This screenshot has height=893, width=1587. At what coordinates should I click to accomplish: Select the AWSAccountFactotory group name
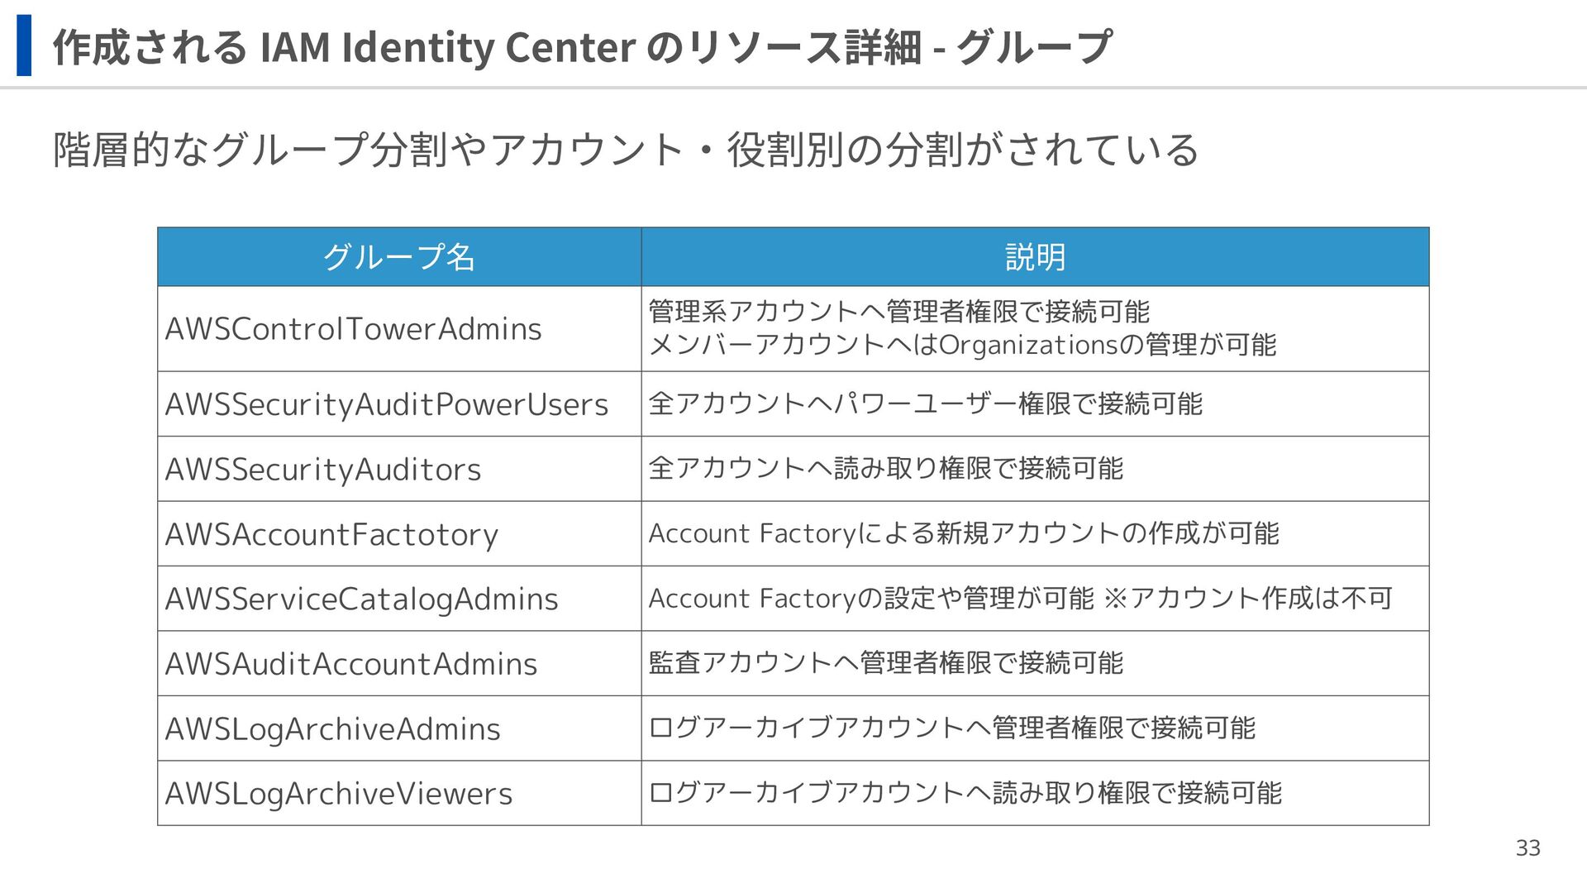click(331, 534)
